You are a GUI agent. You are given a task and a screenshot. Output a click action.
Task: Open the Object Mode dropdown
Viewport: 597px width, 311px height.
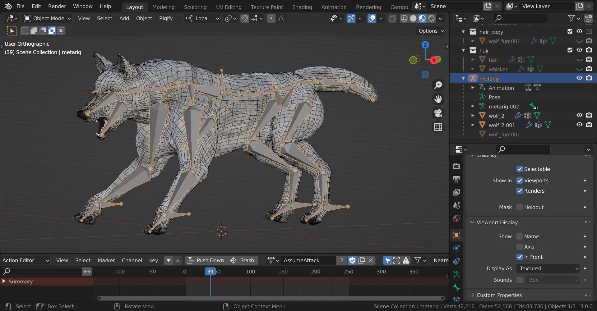(x=48, y=19)
